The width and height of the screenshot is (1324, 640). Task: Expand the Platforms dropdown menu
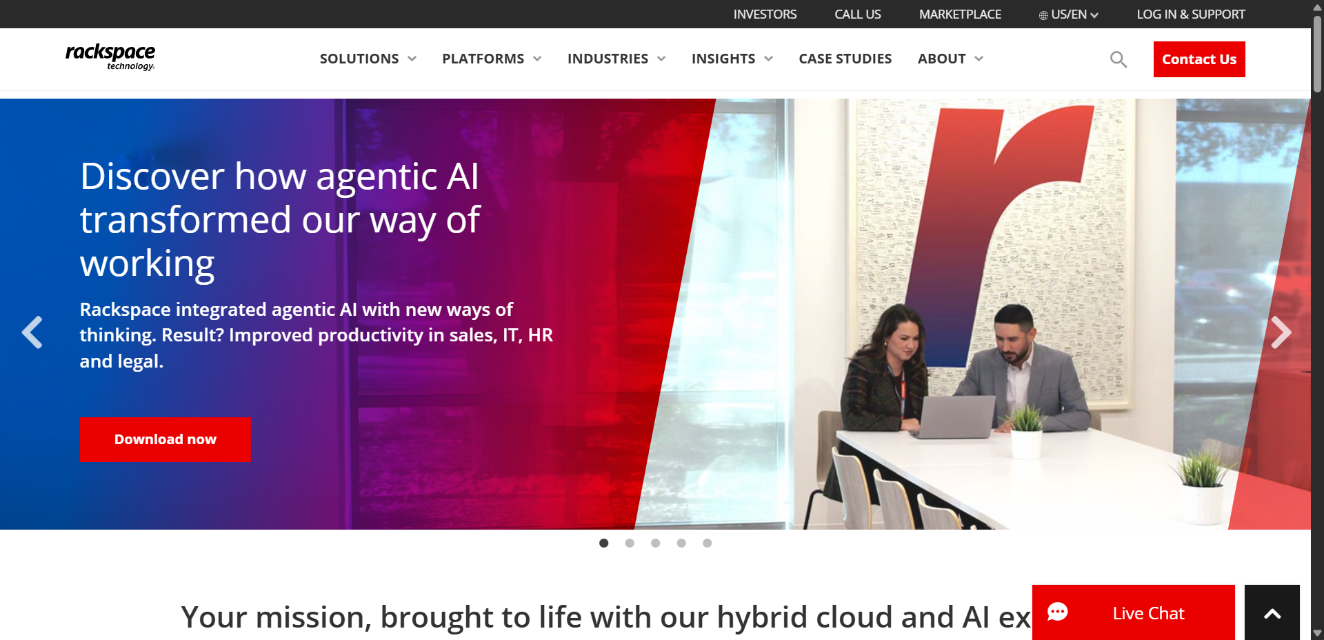(492, 59)
